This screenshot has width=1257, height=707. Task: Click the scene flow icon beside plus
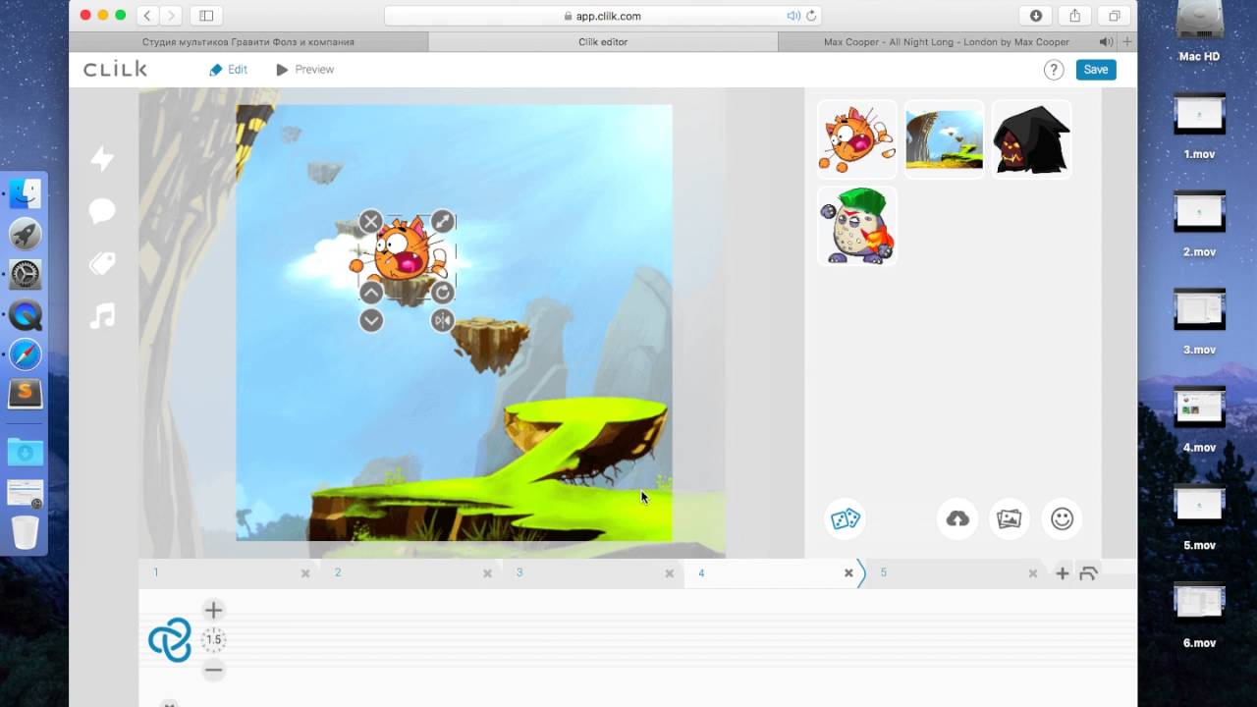pos(1088,573)
